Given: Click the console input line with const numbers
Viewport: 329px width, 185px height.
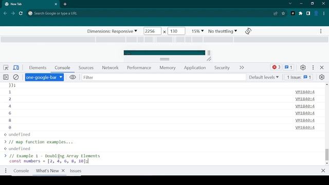Looking at the screenshot, I should pos(49,161).
